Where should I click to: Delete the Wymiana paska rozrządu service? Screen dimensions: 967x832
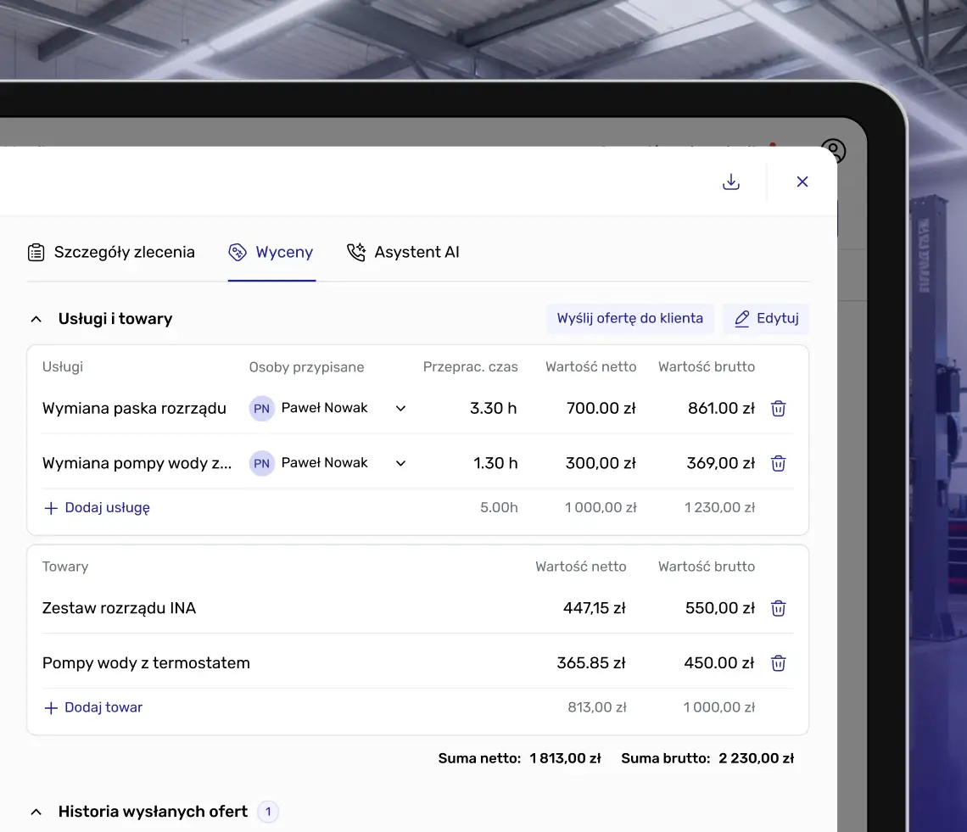point(779,408)
